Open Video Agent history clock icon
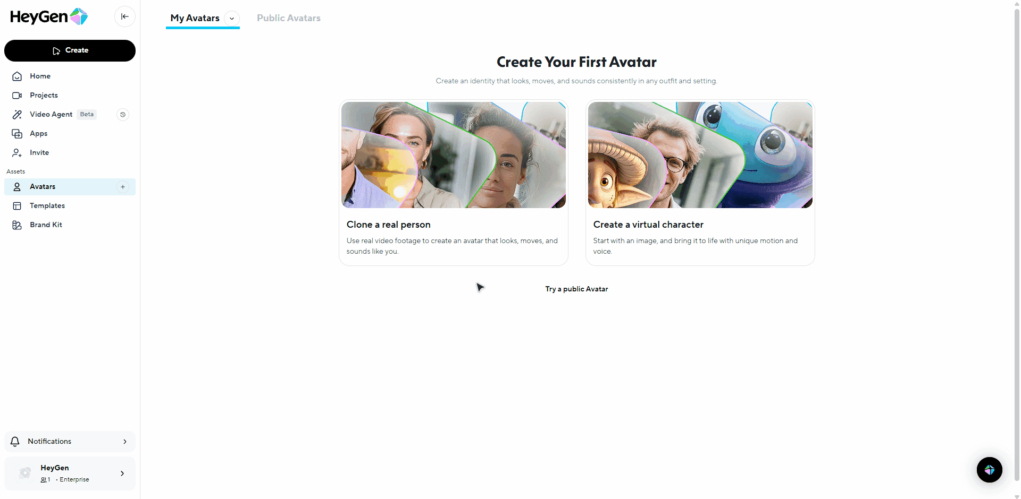 (x=123, y=115)
